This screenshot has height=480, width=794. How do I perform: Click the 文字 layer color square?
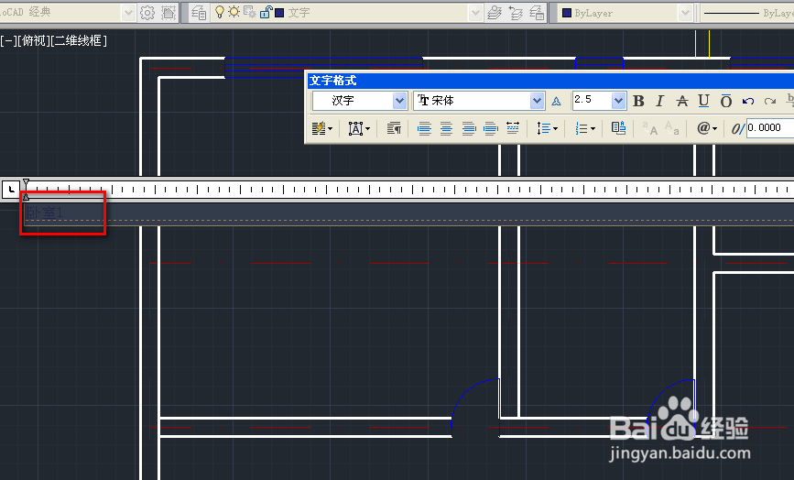click(279, 12)
